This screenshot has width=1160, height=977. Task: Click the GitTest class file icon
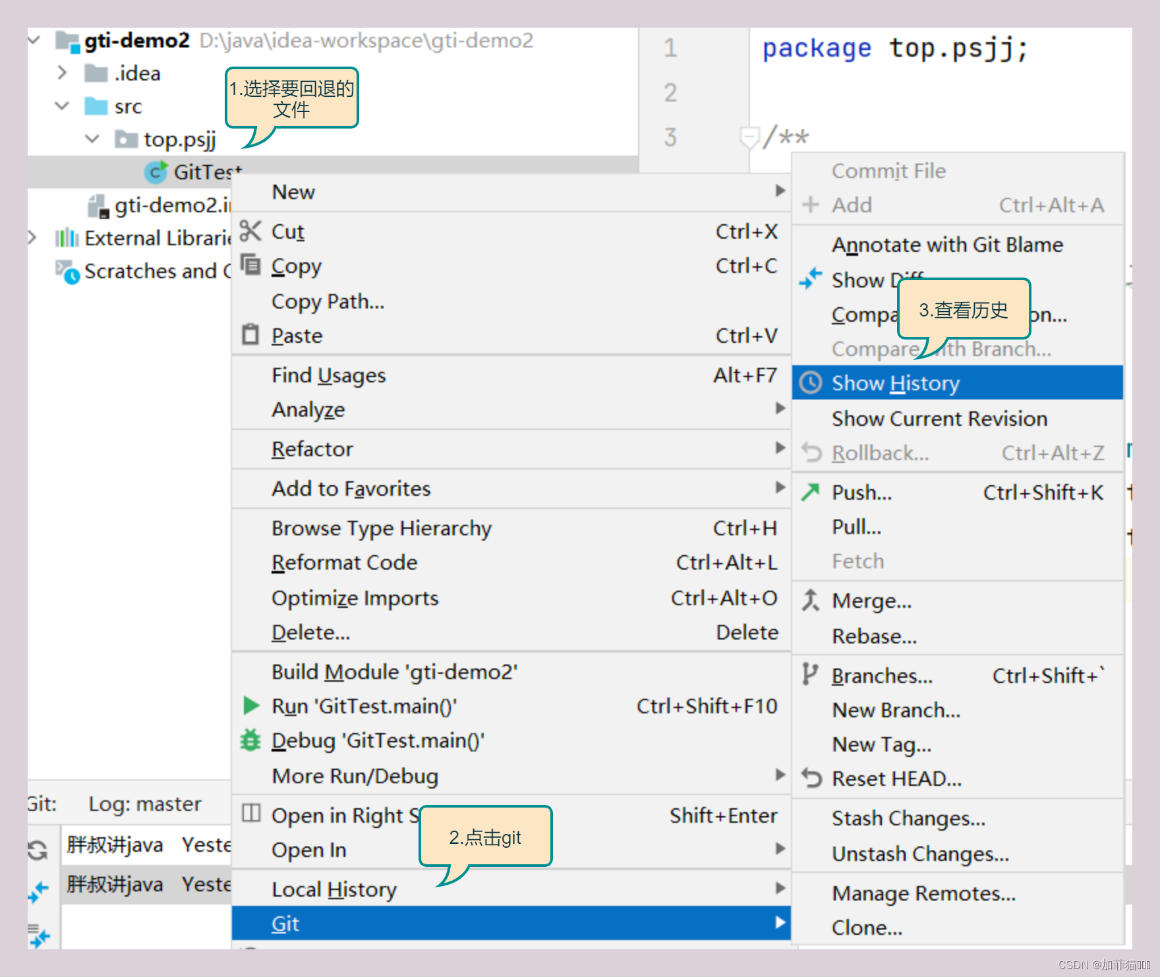[x=156, y=172]
